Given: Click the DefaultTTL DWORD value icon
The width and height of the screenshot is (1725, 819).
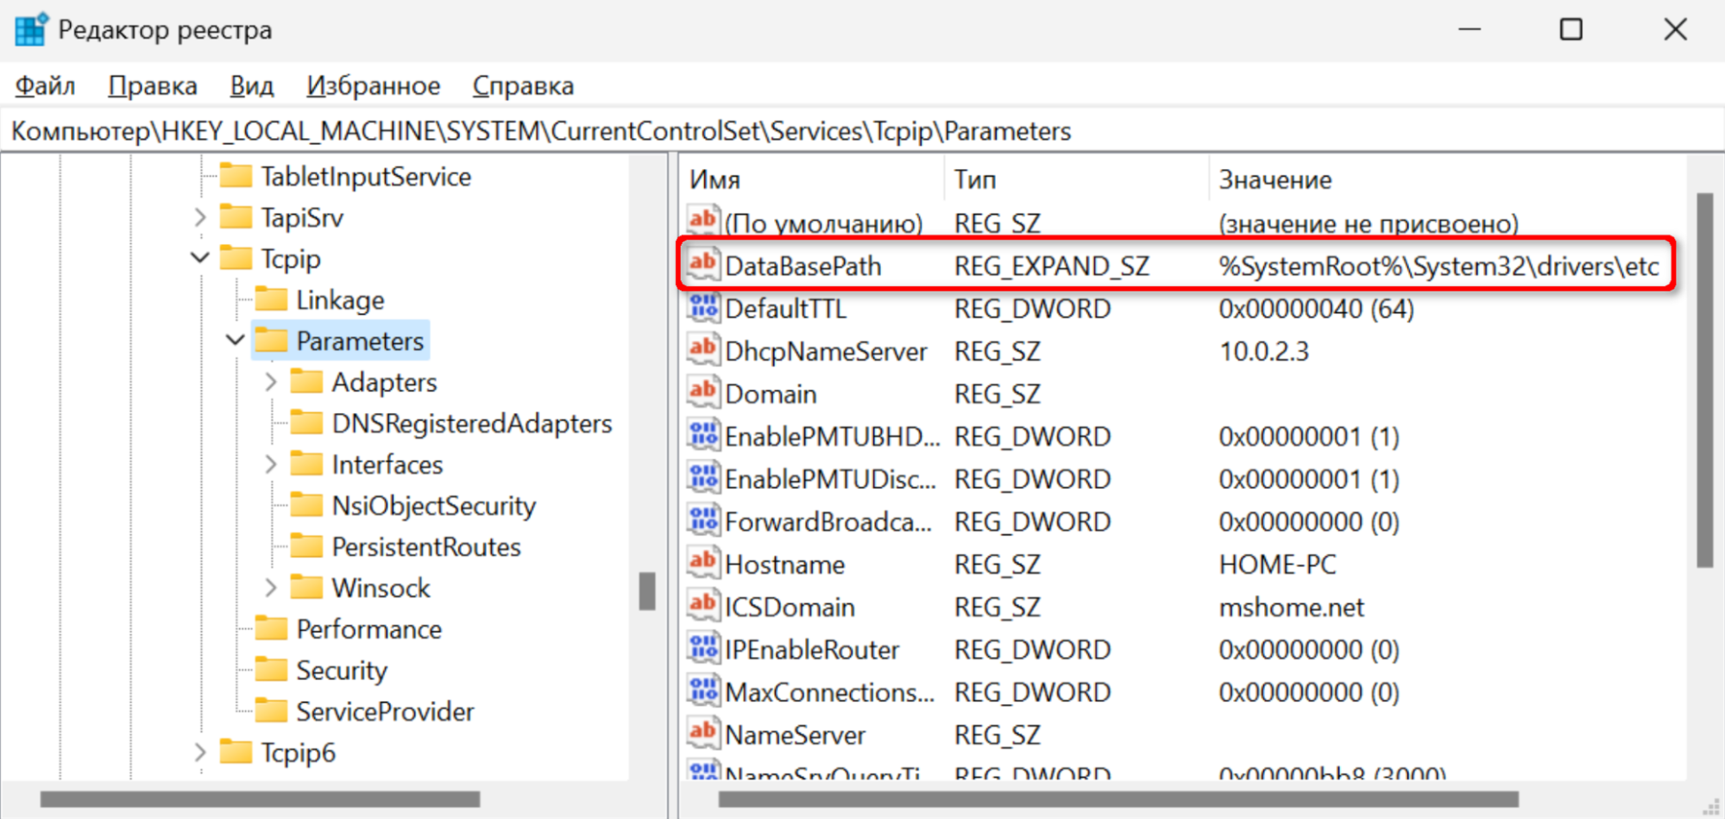Looking at the screenshot, I should (703, 307).
